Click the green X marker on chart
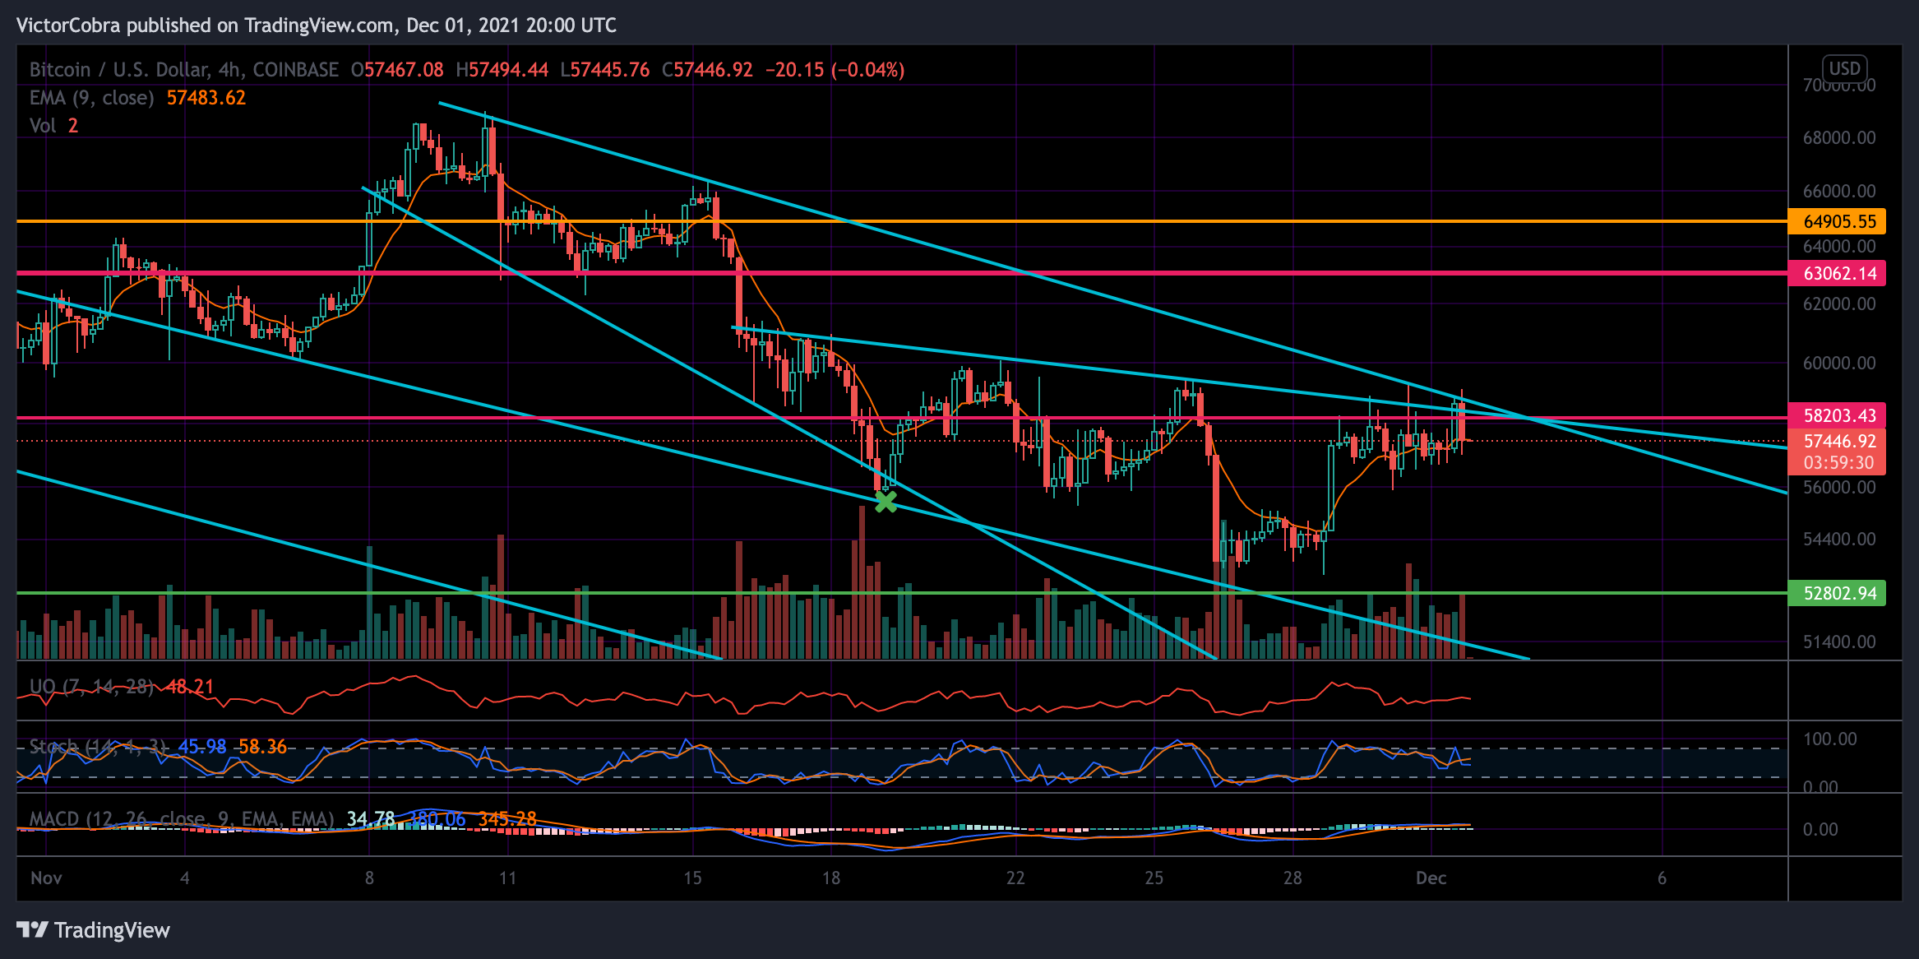Image resolution: width=1919 pixels, height=959 pixels. click(x=886, y=501)
